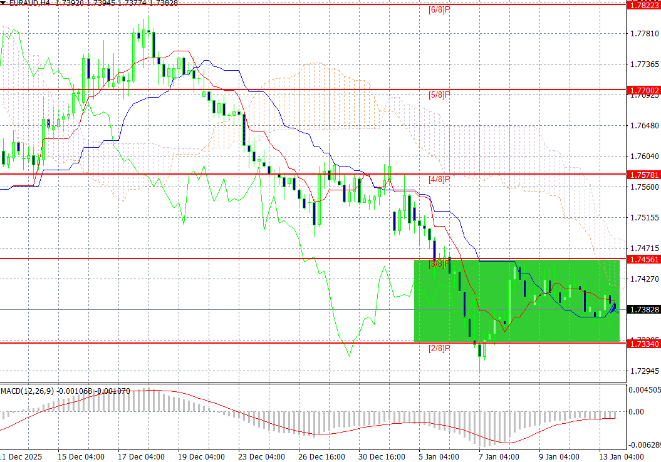The image size is (661, 462).
Task: Select the green rectangle zone on the chart
Action: coord(517,300)
